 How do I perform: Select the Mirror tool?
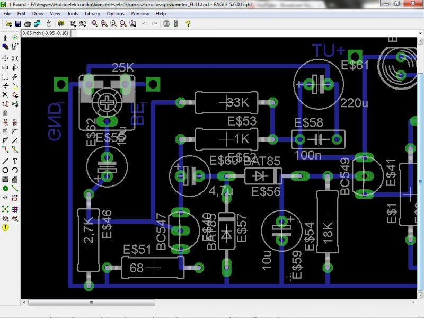[5, 67]
